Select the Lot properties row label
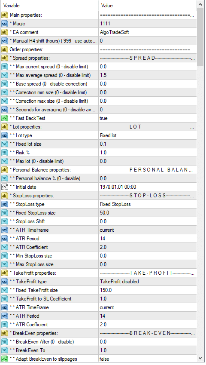Screen dimensions: 206x365 tap(26, 127)
